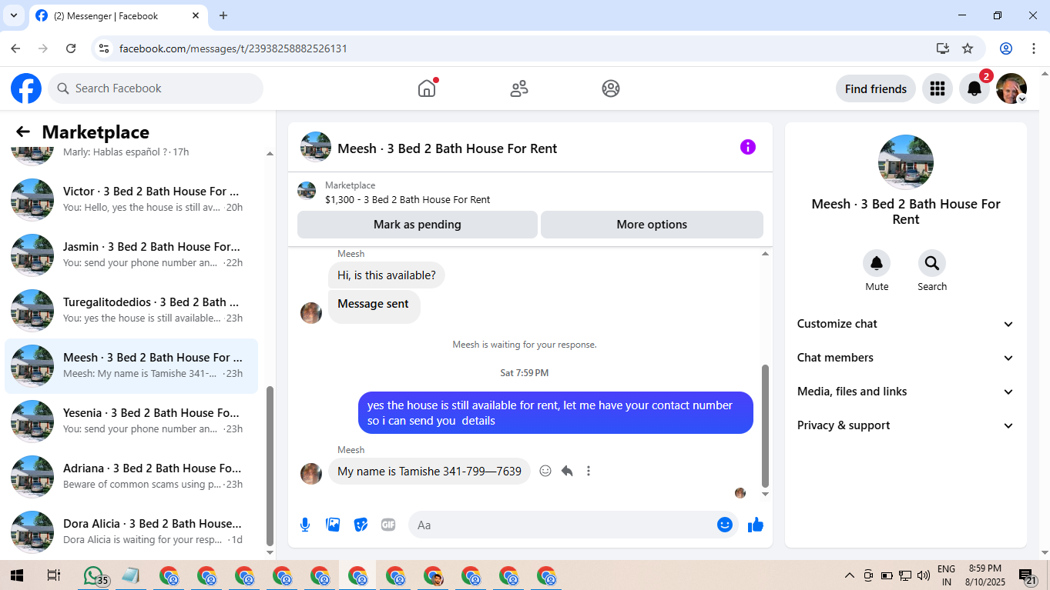Screen dimensions: 1050x590
Task: Open Windows notification center icon
Action: point(1028,575)
